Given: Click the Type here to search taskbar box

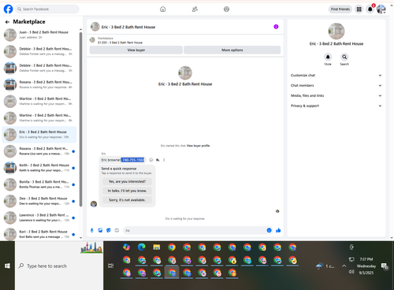Looking at the screenshot, I should pos(59,266).
